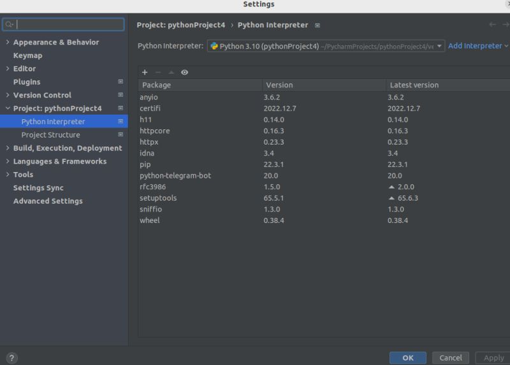
Task: Open Plugins settings
Action: 27,82
